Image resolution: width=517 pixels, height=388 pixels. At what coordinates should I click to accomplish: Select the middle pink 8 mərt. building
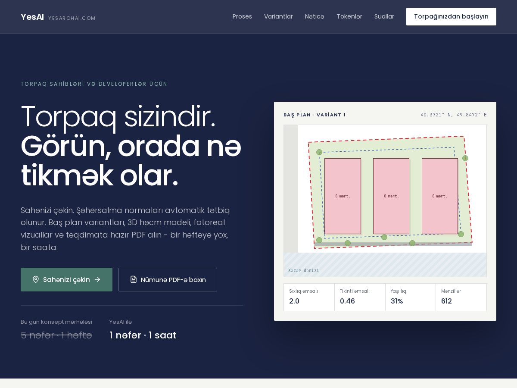391,196
